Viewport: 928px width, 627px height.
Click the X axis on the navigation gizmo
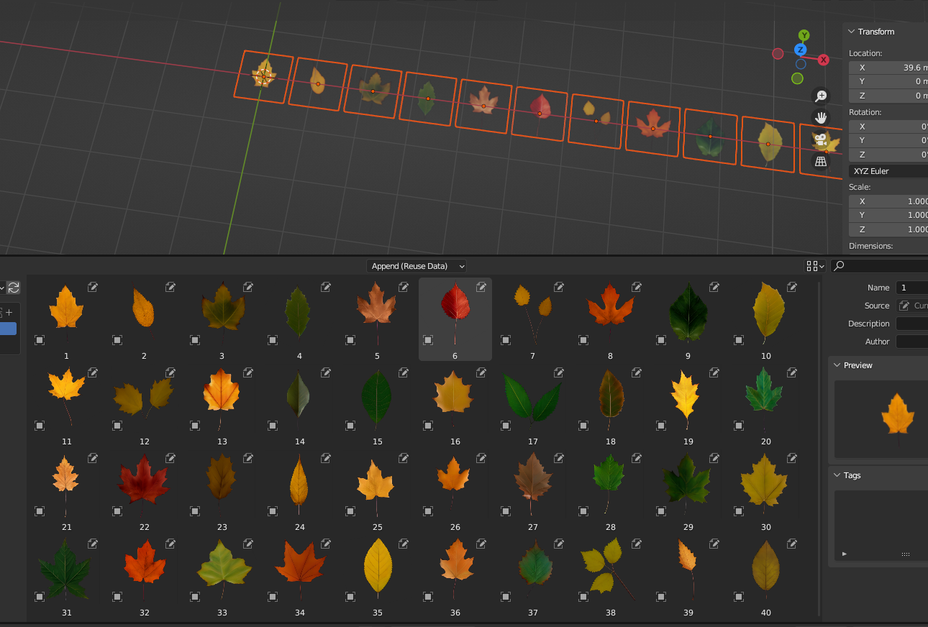(823, 60)
